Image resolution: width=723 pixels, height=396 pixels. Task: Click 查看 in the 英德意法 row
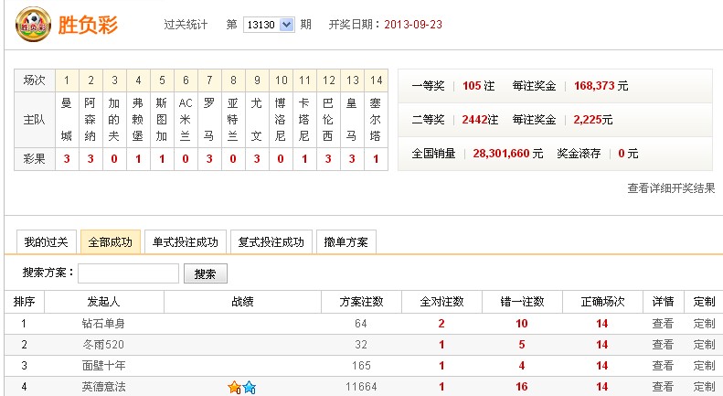coord(663,387)
